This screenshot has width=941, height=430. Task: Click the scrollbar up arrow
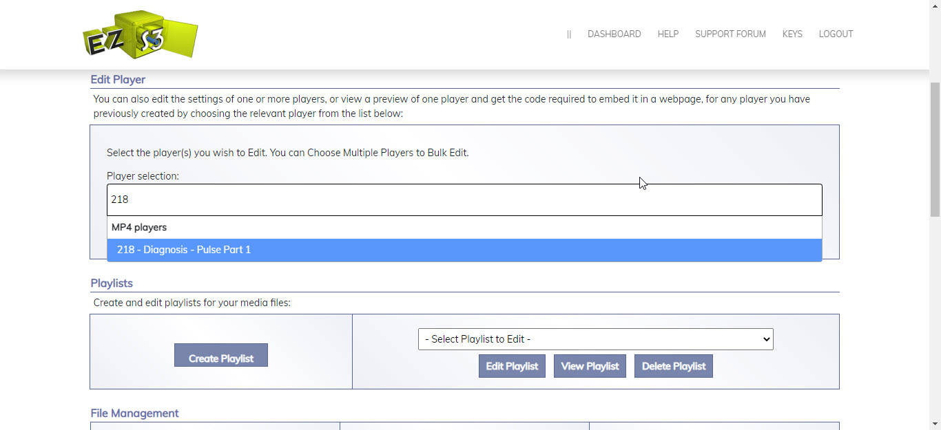tap(935, 6)
